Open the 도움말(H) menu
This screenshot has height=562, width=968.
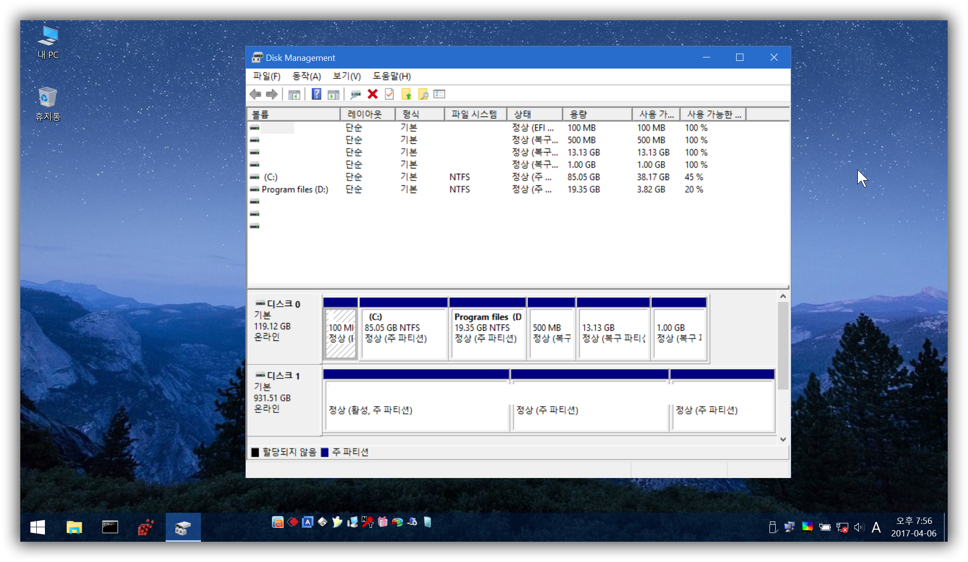[392, 76]
